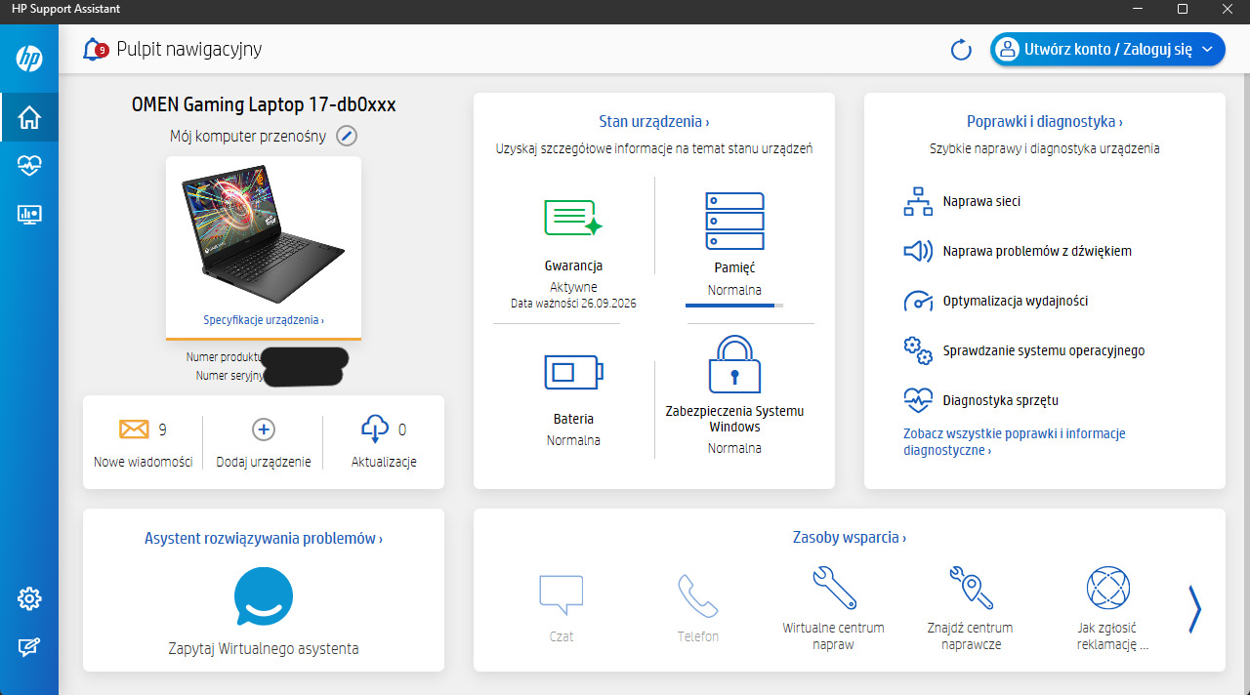The image size is (1250, 695).
Task: Open the Stan urządzenia section
Action: coord(653,122)
